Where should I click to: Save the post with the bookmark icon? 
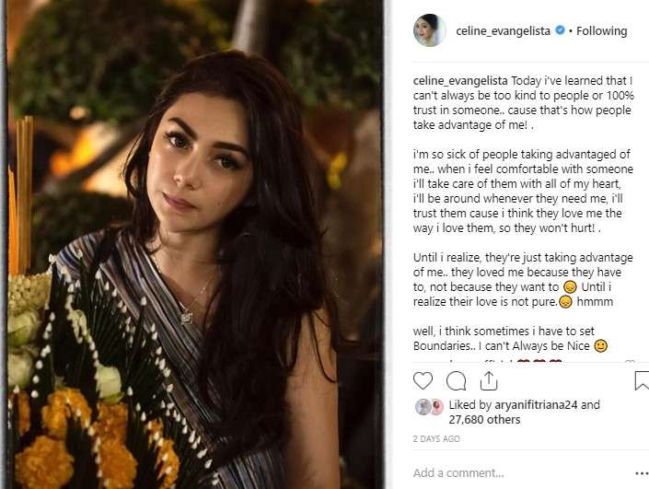point(642,380)
